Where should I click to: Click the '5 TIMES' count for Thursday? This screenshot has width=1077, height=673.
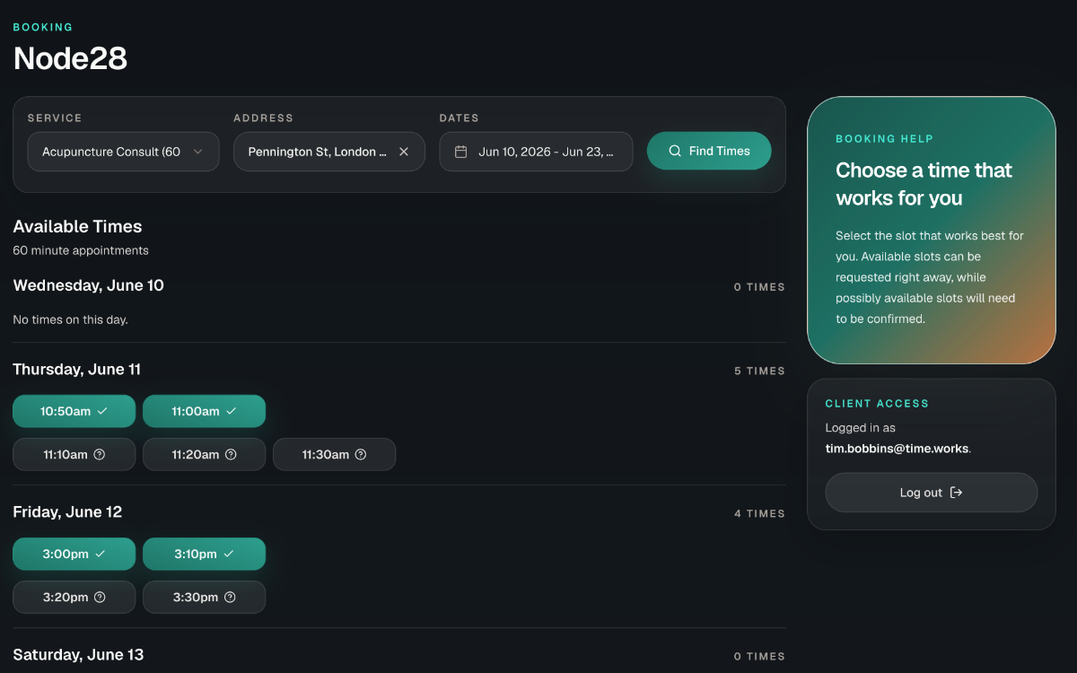pyautogui.click(x=759, y=371)
